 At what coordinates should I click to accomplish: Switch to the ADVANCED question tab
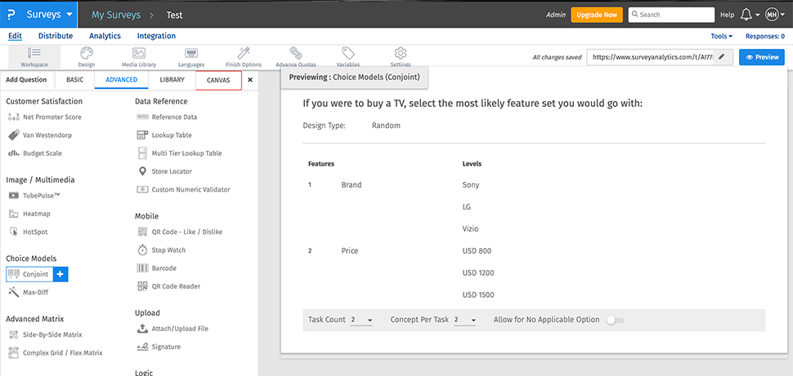coord(121,80)
